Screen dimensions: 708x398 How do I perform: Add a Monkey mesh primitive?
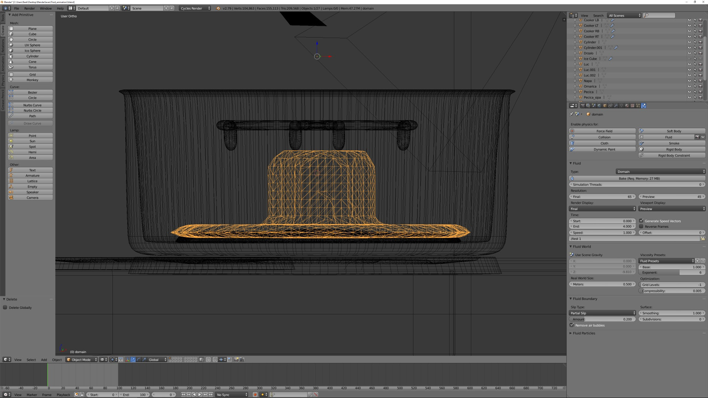[31, 80]
